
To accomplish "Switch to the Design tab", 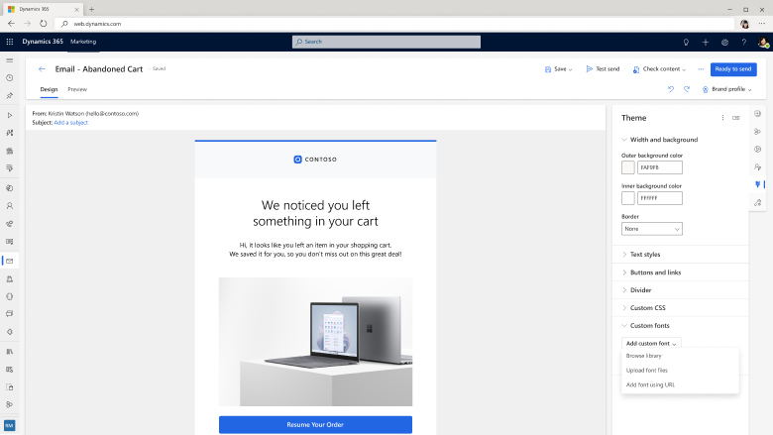I will [49, 89].
